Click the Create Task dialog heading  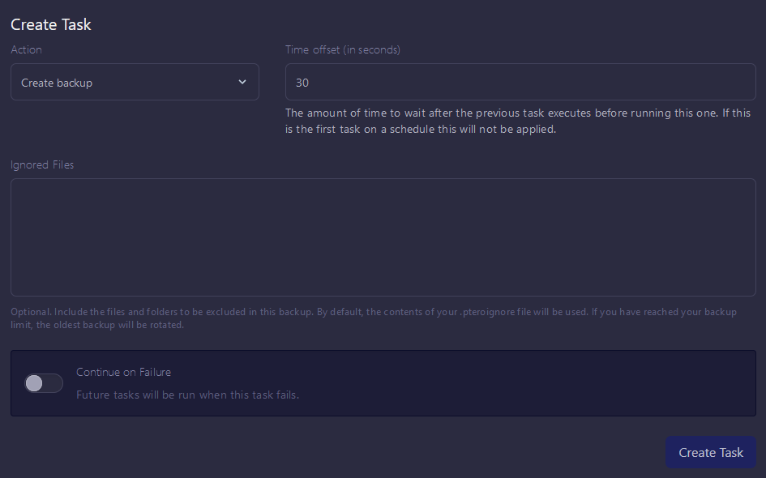tap(51, 24)
